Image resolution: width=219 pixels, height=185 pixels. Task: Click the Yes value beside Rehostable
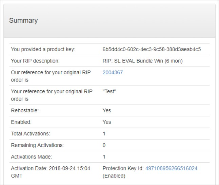(107, 110)
